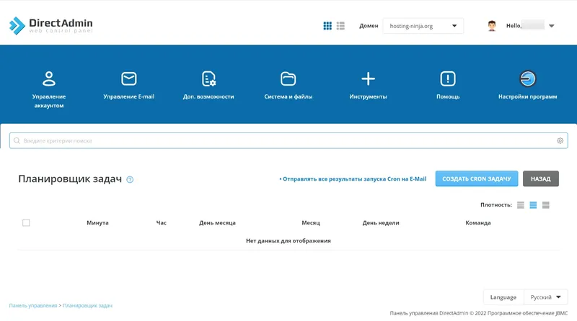Image resolution: width=577 pixels, height=321 pixels.
Task: Click the user avatar icon
Action: coord(492,26)
